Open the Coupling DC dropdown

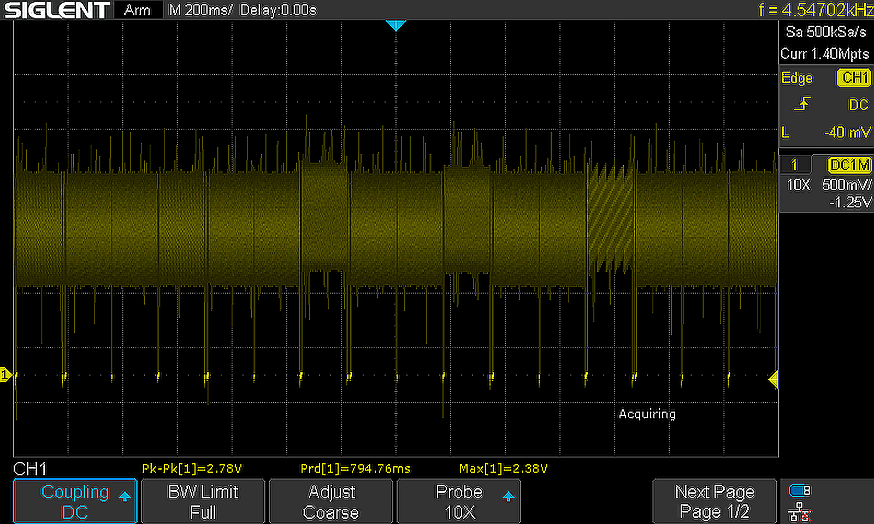[x=75, y=502]
